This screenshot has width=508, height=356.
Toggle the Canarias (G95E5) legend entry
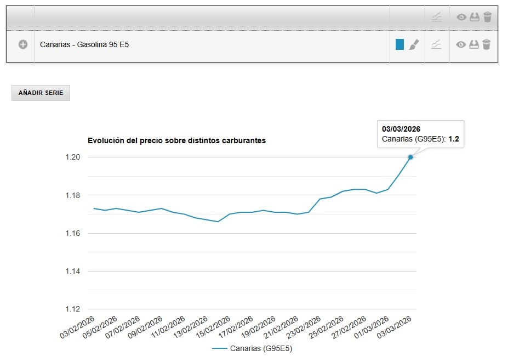[x=252, y=348]
